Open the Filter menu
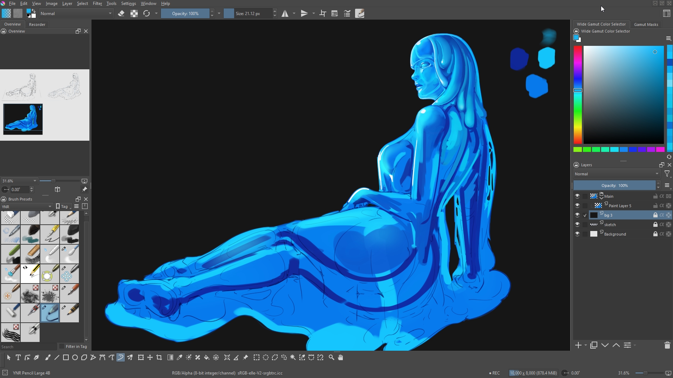Screen dimensions: 673x378 pos(97,3)
